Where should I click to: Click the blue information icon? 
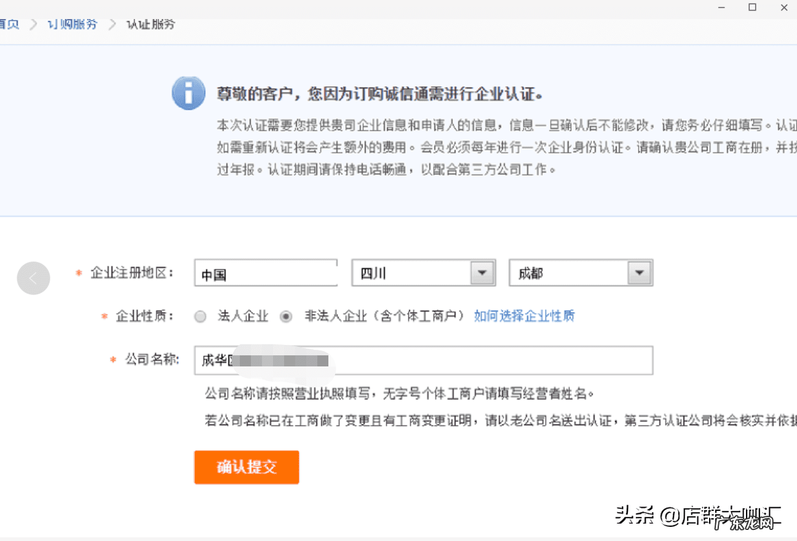(188, 92)
